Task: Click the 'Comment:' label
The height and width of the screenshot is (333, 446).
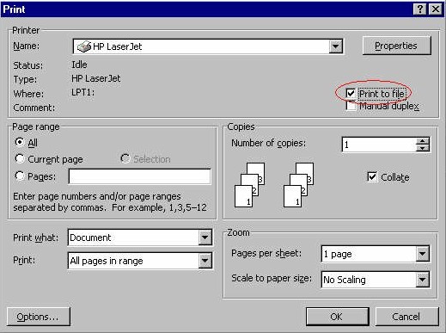Action: pos(34,108)
